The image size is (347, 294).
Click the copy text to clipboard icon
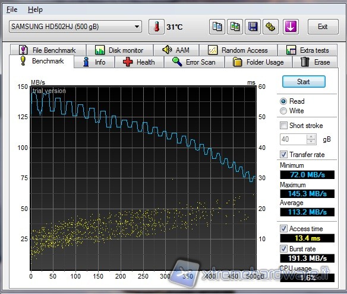click(x=217, y=27)
